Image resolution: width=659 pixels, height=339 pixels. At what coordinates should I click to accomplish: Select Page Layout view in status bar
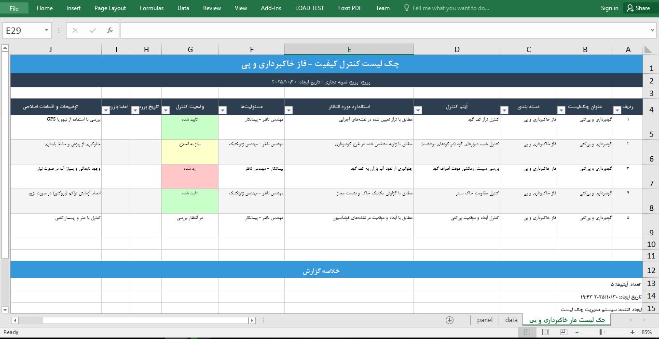pyautogui.click(x=545, y=332)
